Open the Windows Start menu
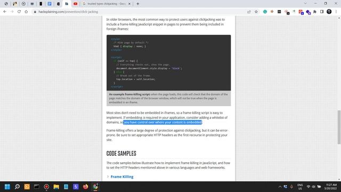This screenshot has width=341, height=192. pyautogui.click(x=7, y=187)
